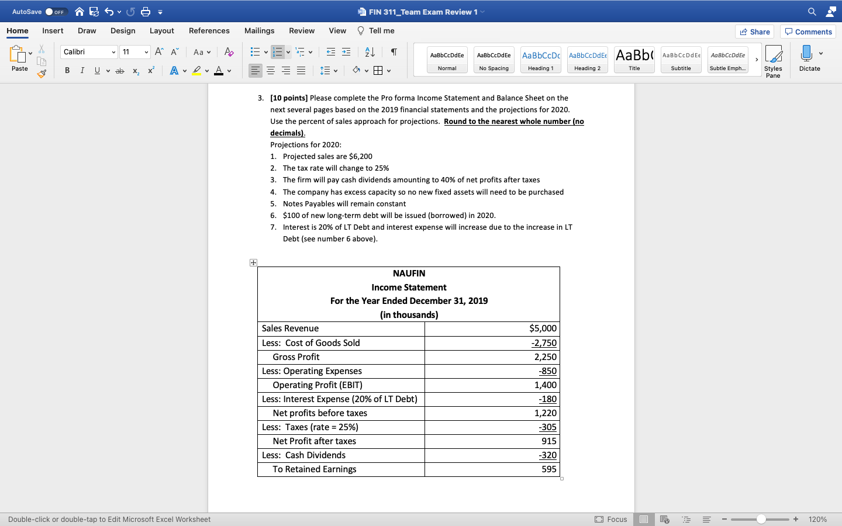The height and width of the screenshot is (526, 842).
Task: Switch to the Insert ribbon tab
Action: click(53, 31)
